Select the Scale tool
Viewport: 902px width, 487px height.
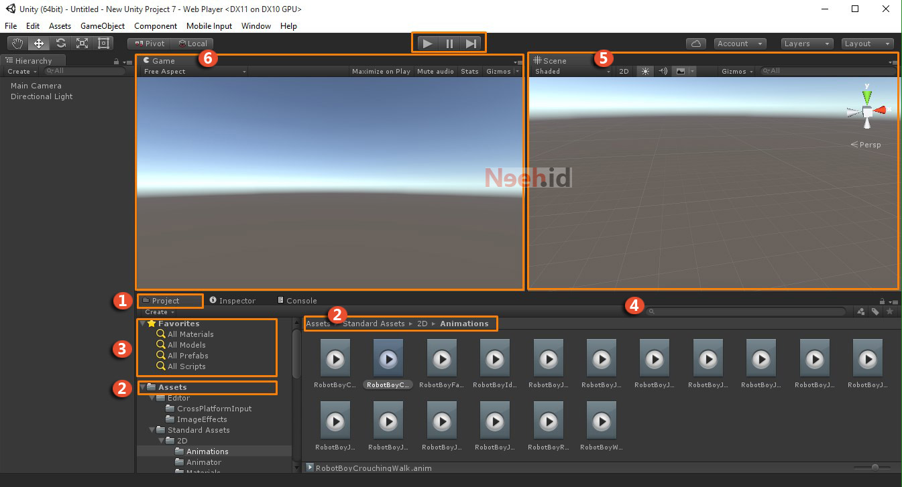pos(82,43)
